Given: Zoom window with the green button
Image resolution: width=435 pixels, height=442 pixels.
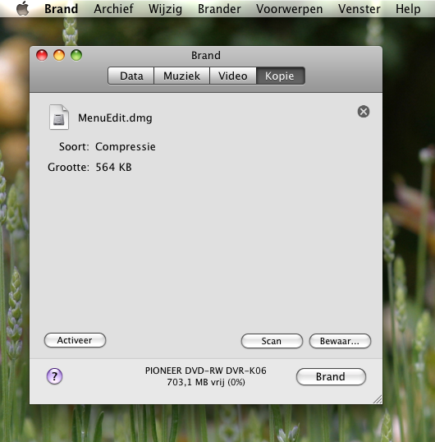Looking at the screenshot, I should [x=76, y=55].
